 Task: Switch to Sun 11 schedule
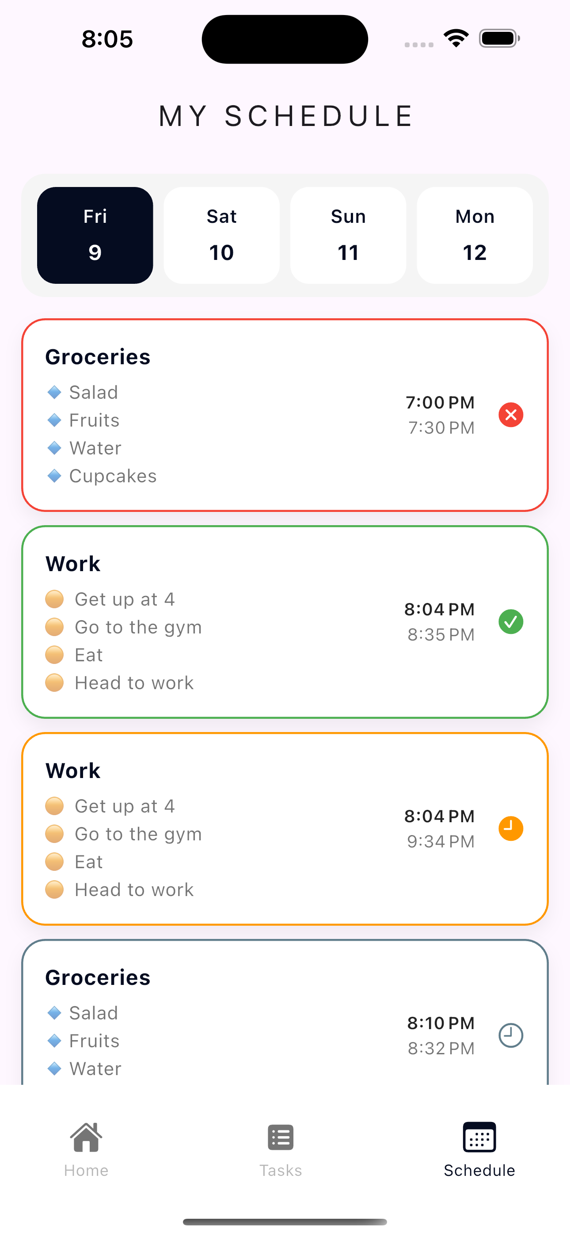tap(348, 235)
